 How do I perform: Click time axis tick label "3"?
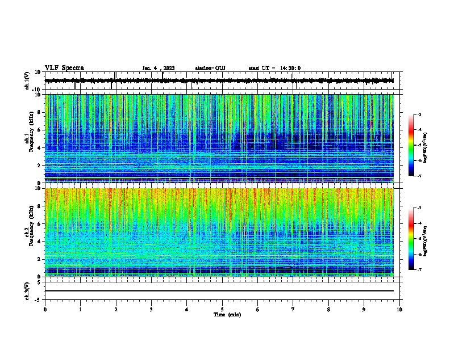pyautogui.click(x=151, y=310)
